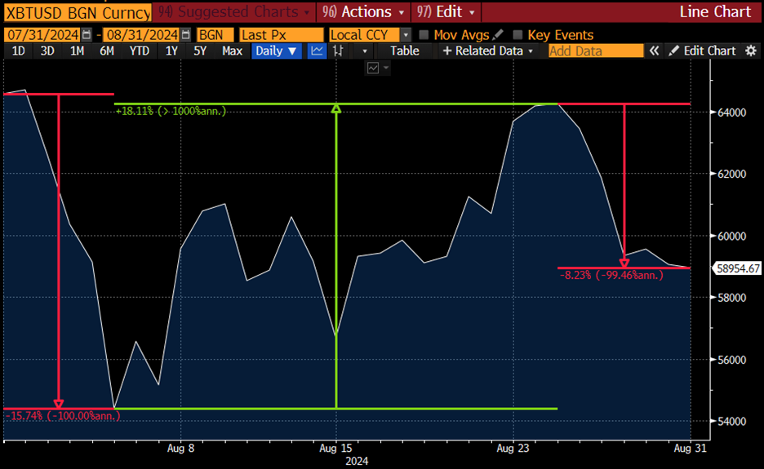Enable Key Events checkbox
This screenshot has width=764, height=469.
(517, 34)
